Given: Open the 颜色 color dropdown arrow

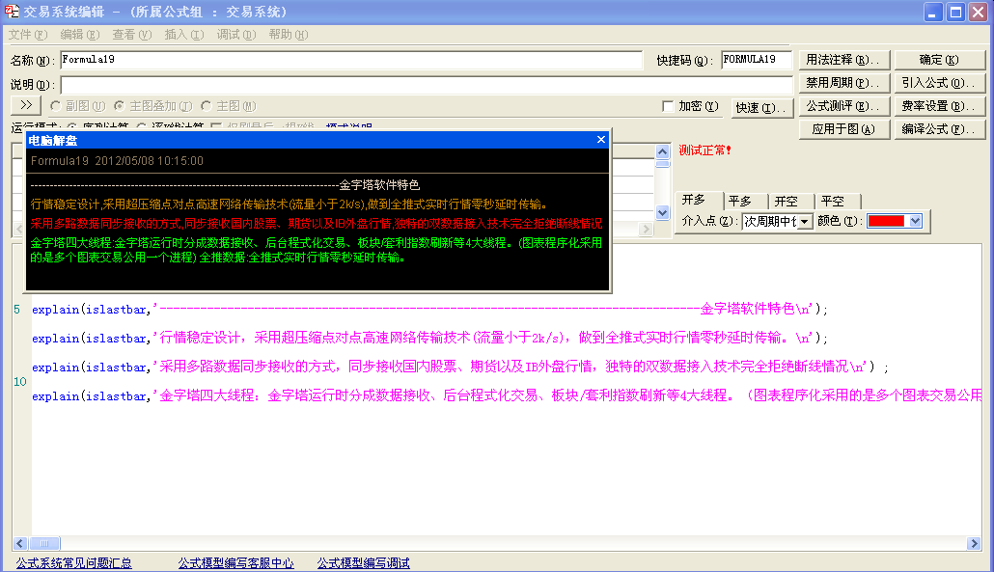Looking at the screenshot, I should pyautogui.click(x=915, y=221).
